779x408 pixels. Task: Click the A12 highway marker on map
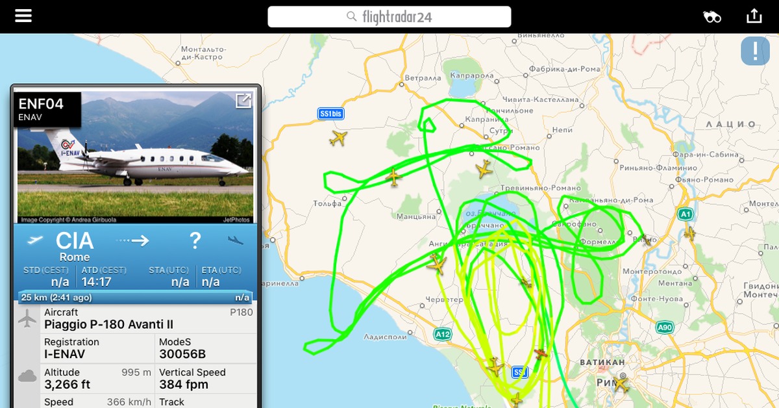coord(443,335)
